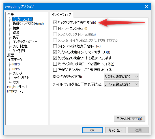Select ファイルリスト tree item

point(21,78)
